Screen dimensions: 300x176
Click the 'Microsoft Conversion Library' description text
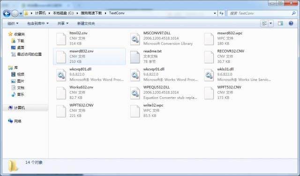point(168,44)
